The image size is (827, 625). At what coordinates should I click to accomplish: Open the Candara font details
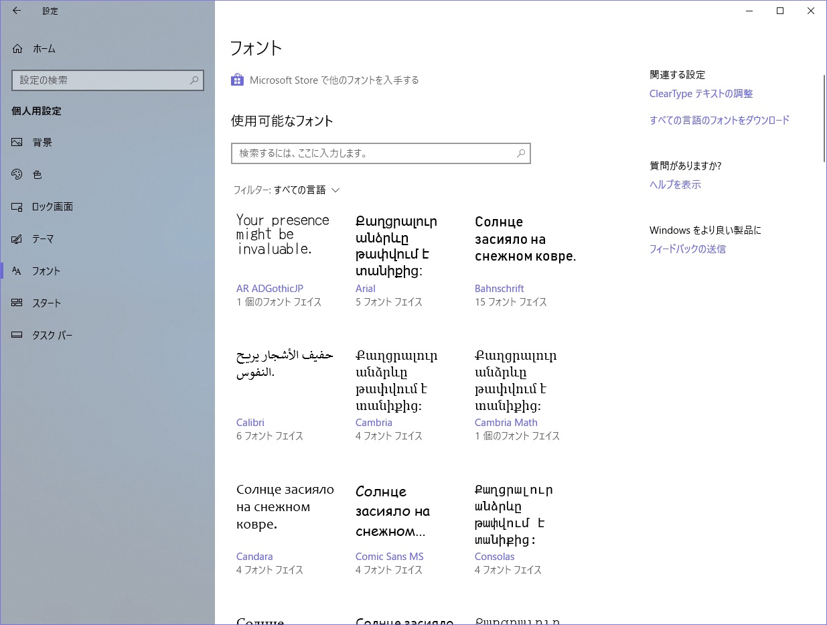254,557
